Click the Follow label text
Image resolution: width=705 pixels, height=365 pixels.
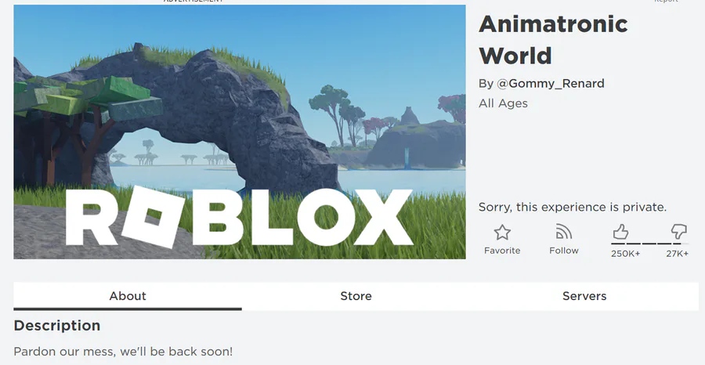[x=564, y=251]
